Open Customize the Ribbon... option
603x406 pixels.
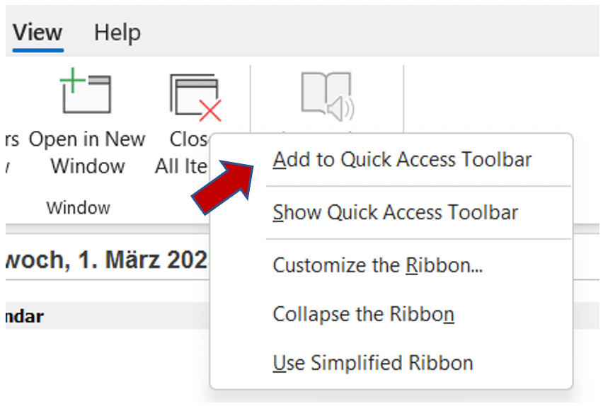(x=378, y=265)
